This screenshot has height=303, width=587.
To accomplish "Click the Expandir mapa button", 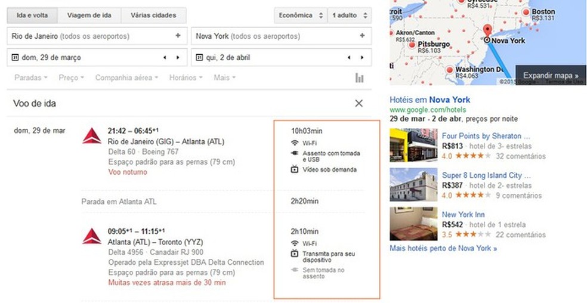I will 551,75.
